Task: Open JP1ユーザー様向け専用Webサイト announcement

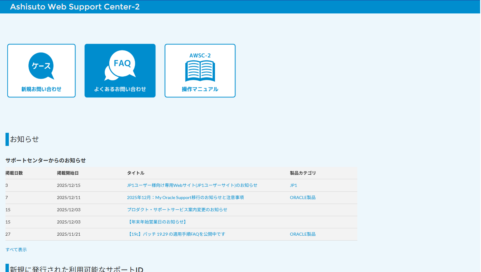Action: tap(192, 185)
